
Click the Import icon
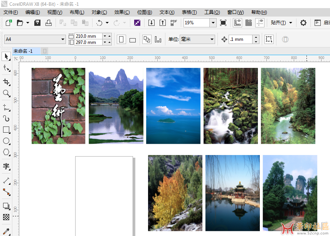click(152, 22)
